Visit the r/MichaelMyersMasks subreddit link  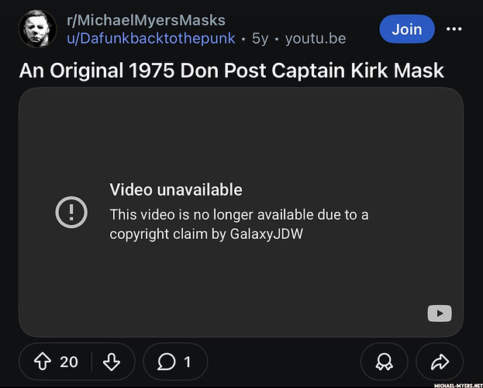pos(146,20)
